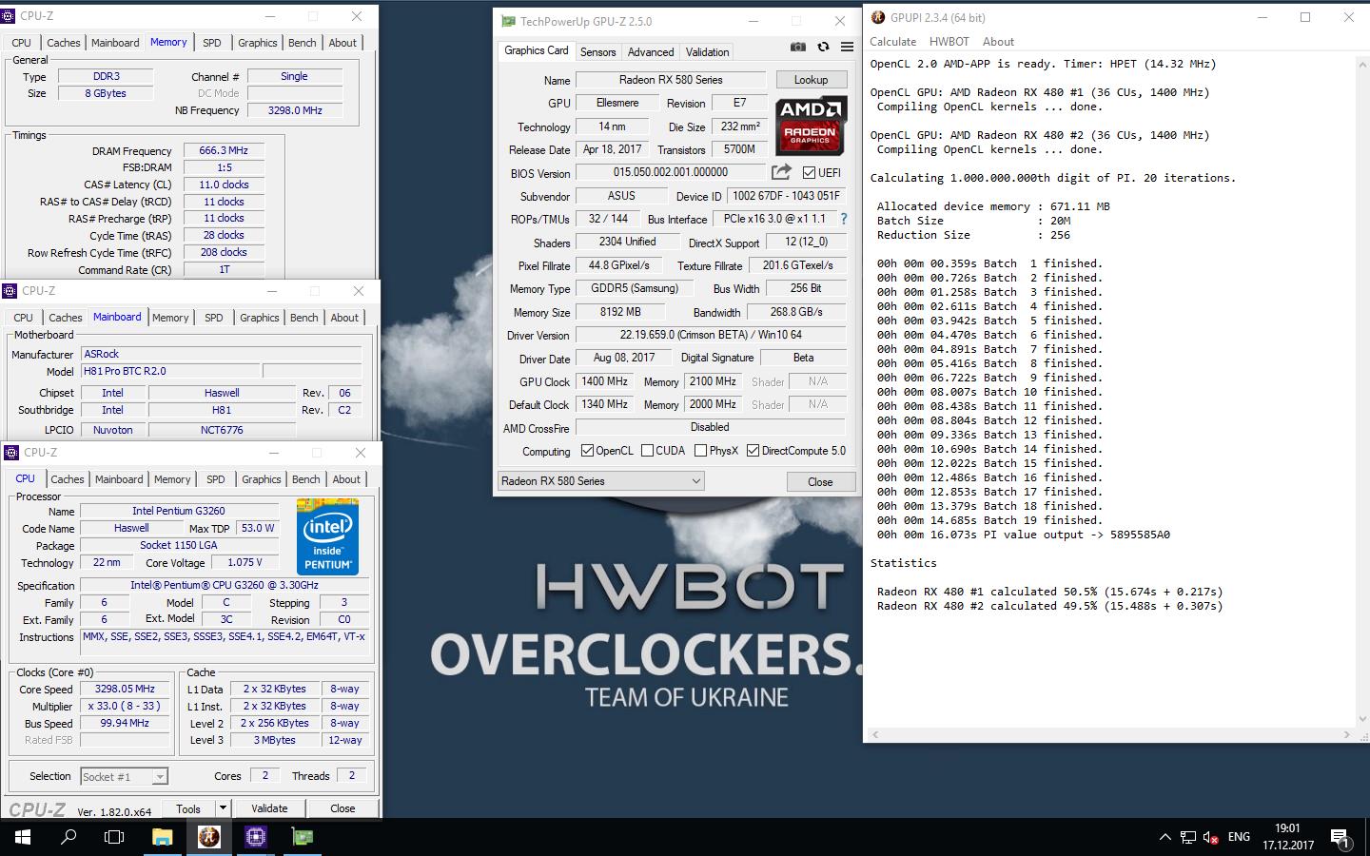Viewport: 1370px width, 856px height.
Task: Show hidden system tray icons
Action: click(1164, 837)
